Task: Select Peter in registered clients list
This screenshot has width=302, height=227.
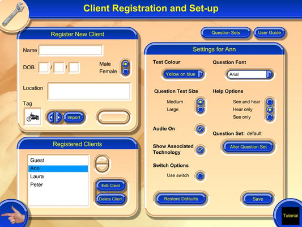Action: [58, 184]
